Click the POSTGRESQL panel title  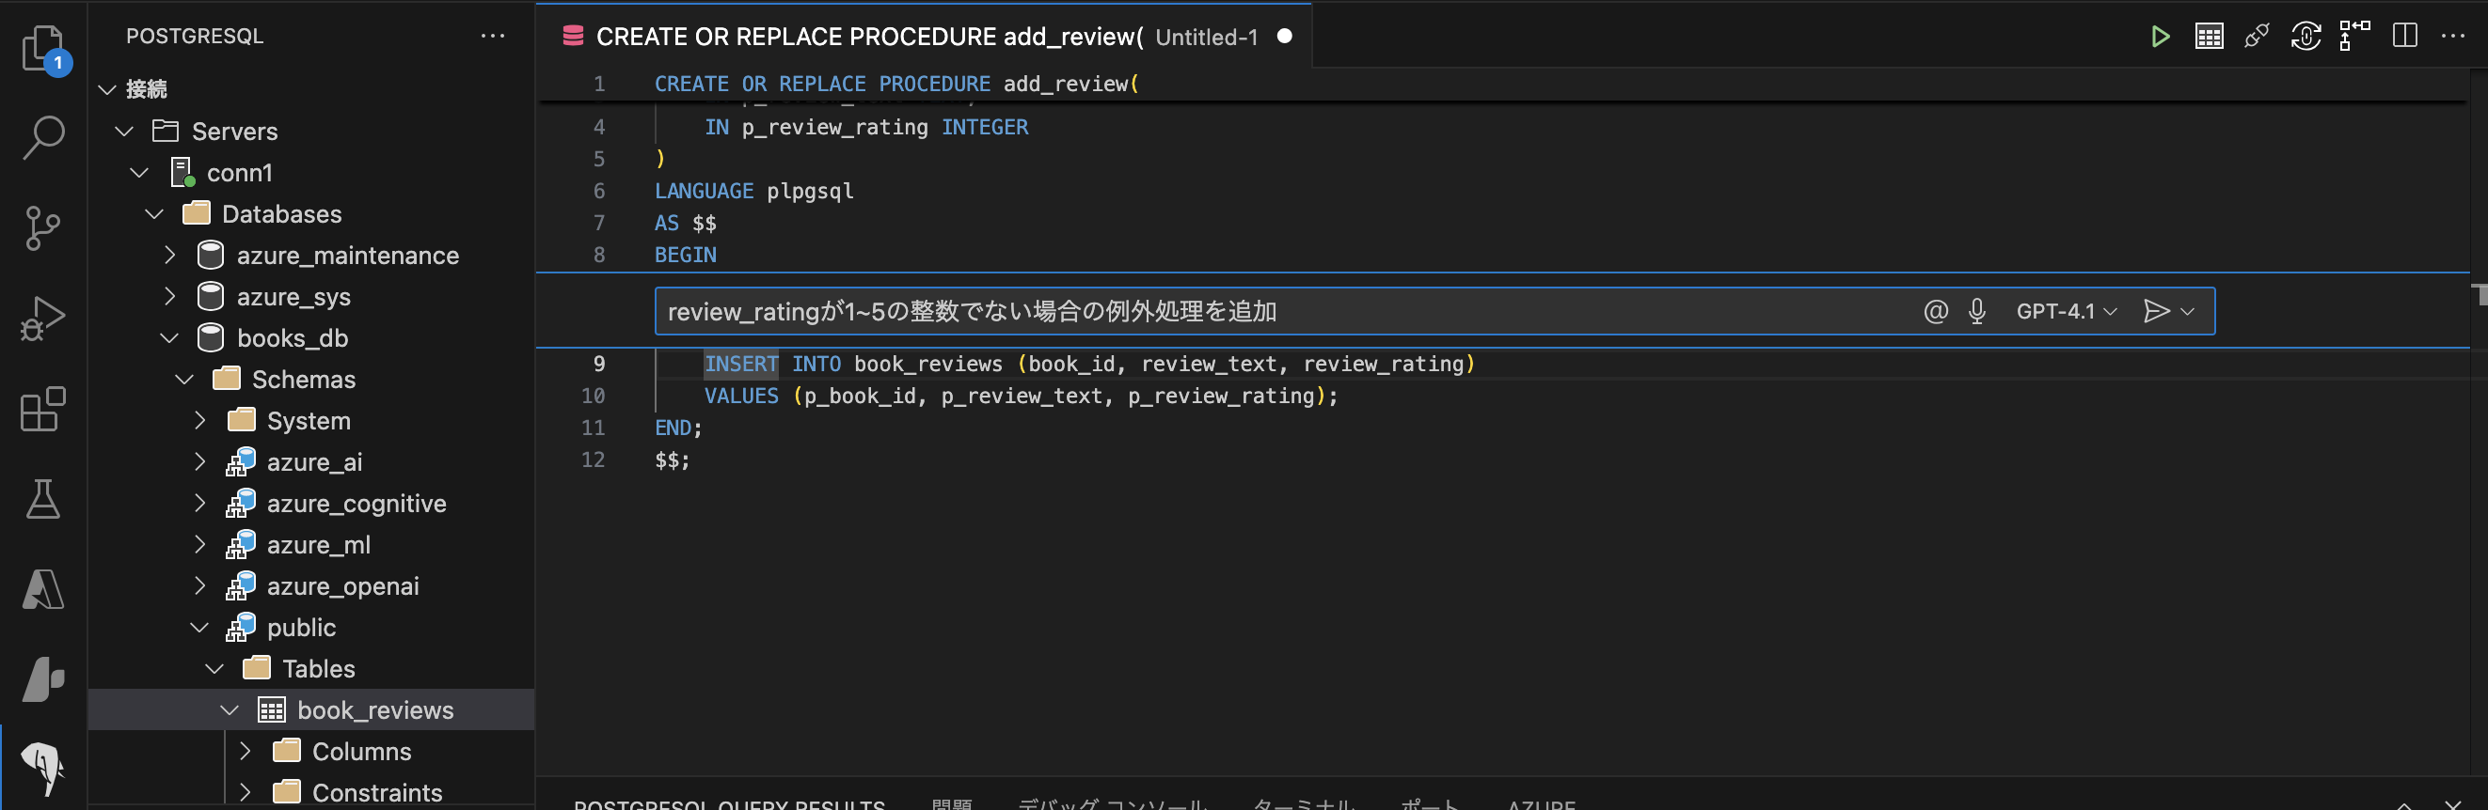195,37
